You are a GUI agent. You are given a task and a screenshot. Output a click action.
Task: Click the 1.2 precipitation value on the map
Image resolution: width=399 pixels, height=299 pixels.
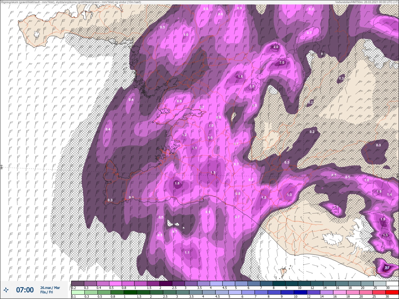tap(184, 135)
